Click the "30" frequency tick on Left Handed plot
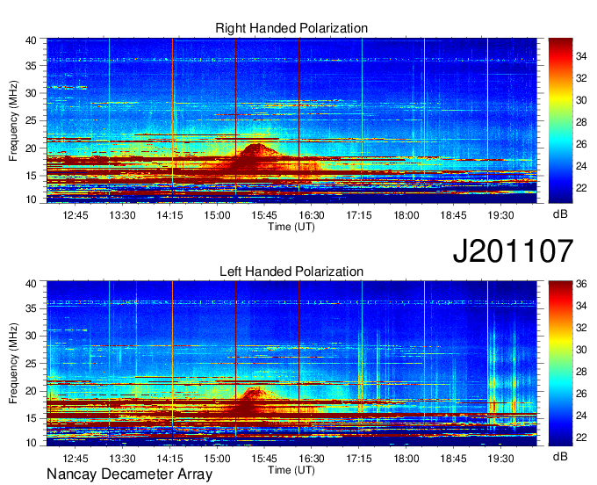This screenshot has height=485, width=597. (x=31, y=336)
